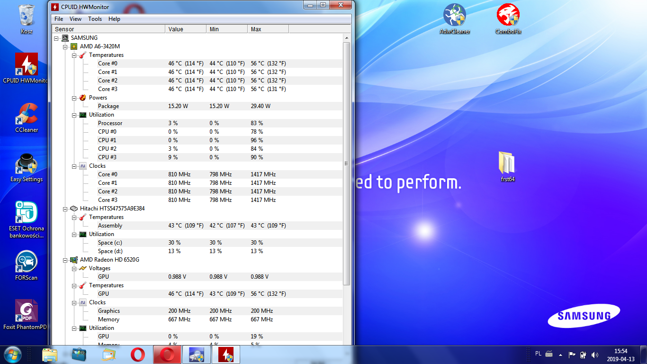Click the HWMonitor title bar lightning icon

click(x=55, y=7)
